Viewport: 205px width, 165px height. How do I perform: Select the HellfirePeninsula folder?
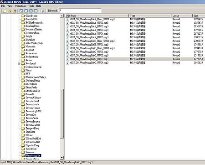[34, 23]
